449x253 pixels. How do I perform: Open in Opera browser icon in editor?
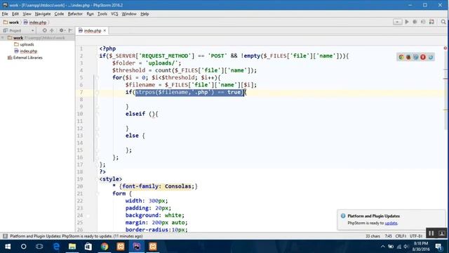[x=423, y=57]
